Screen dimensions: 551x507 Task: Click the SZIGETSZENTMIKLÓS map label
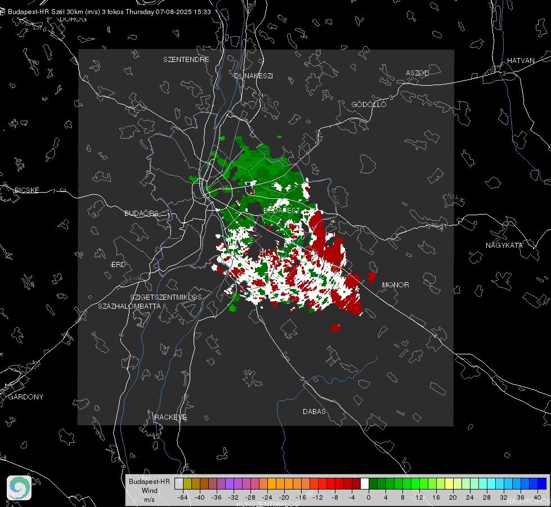click(x=166, y=297)
